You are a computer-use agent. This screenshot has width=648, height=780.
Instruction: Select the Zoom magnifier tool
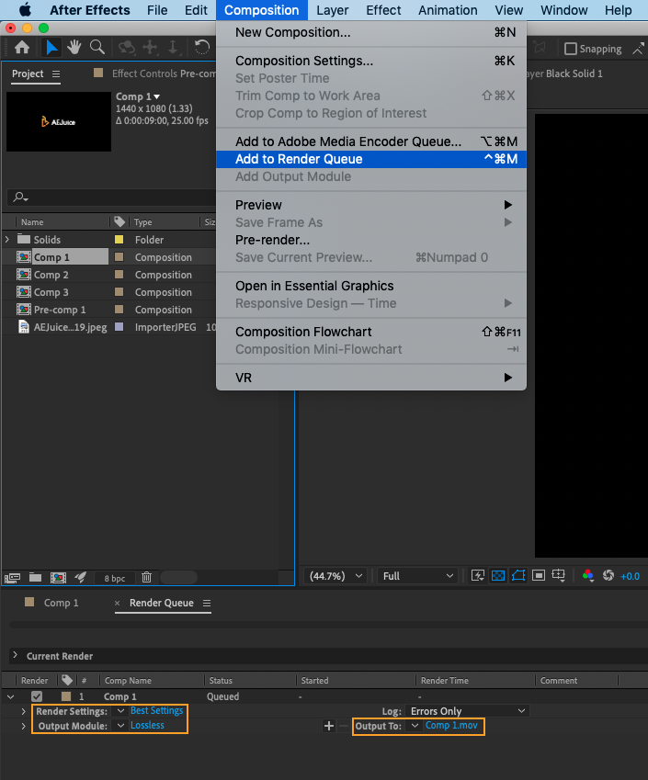tap(97, 48)
